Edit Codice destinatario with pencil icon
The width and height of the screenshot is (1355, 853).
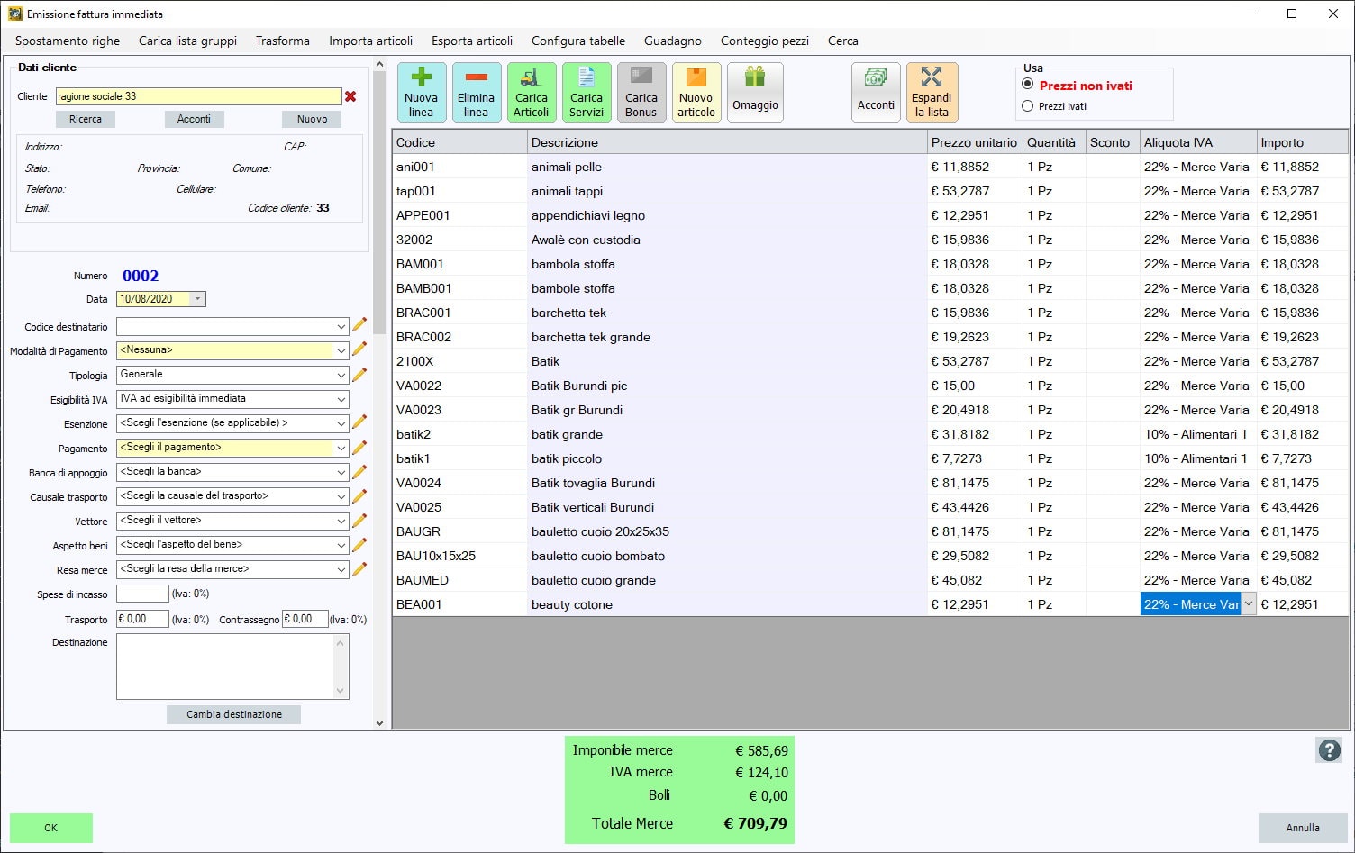coord(359,325)
